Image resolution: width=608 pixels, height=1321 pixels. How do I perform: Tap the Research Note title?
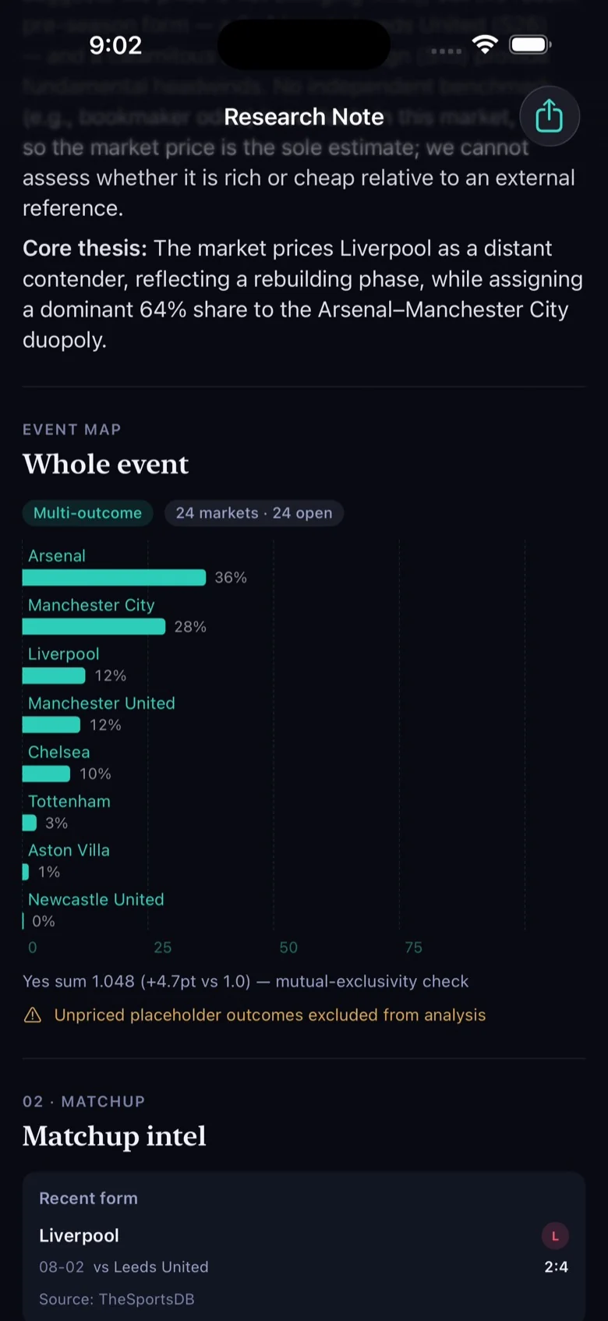point(304,117)
